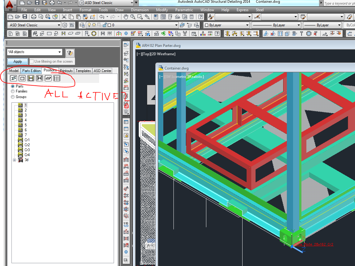Click first icon in Positions filter row

coord(14,79)
